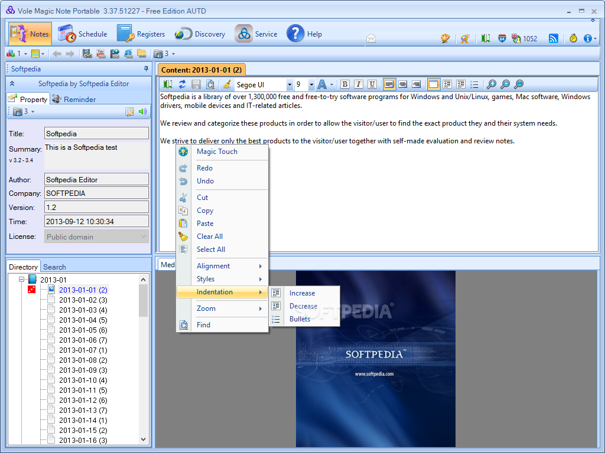Open the License dropdown

(x=96, y=237)
